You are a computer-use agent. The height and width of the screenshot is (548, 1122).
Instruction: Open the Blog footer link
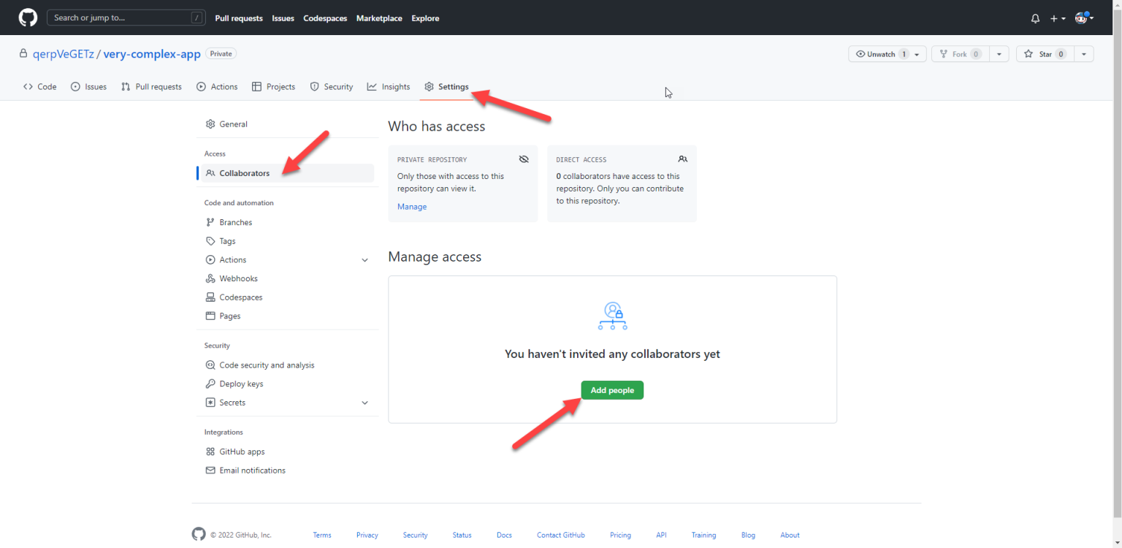(x=748, y=535)
